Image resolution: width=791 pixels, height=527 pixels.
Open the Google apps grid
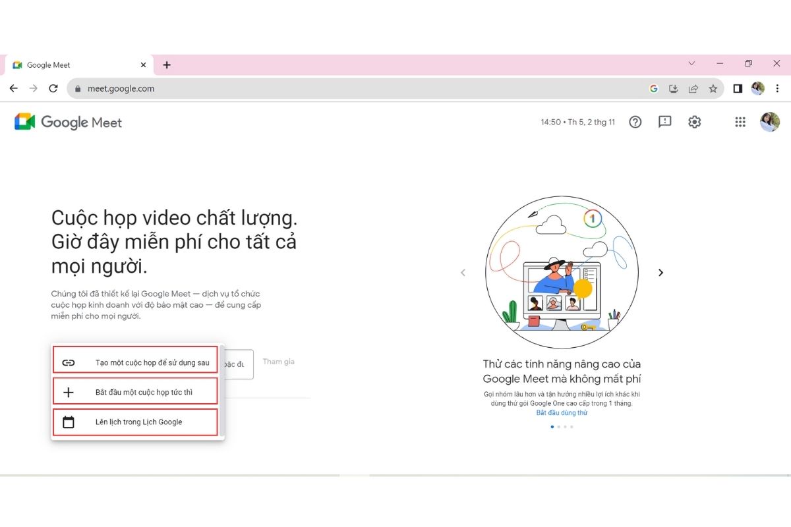(x=740, y=122)
